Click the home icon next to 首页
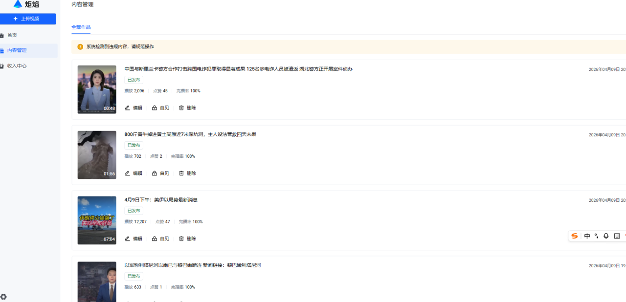The height and width of the screenshot is (302, 626). (x=4, y=35)
